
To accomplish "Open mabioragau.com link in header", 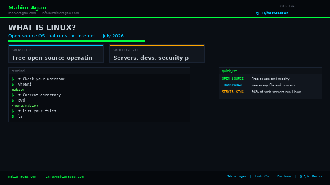I will point(22,13).
